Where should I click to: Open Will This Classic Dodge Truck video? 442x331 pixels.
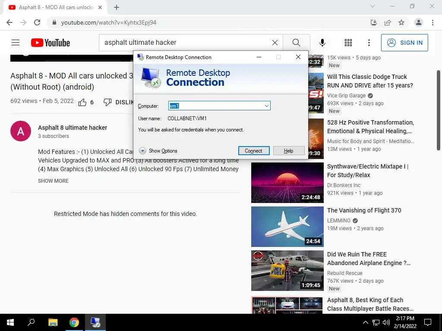coord(370,81)
